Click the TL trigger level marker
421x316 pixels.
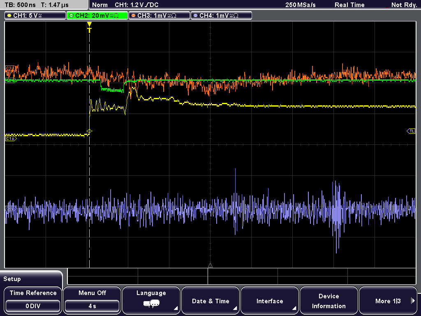tap(411, 131)
